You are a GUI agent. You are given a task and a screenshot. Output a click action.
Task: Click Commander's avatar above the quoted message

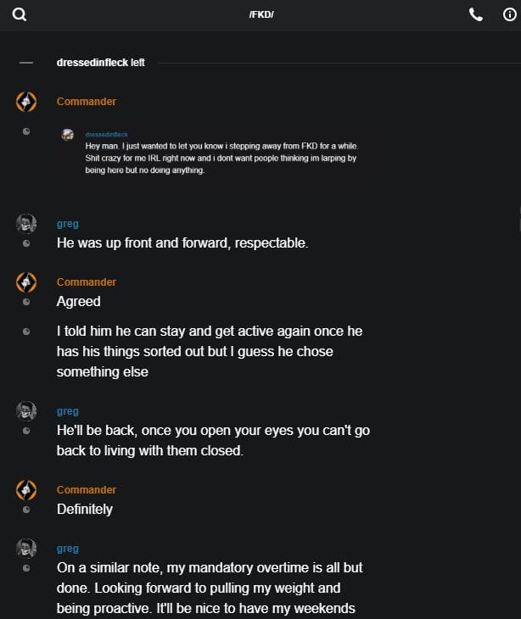[26, 102]
